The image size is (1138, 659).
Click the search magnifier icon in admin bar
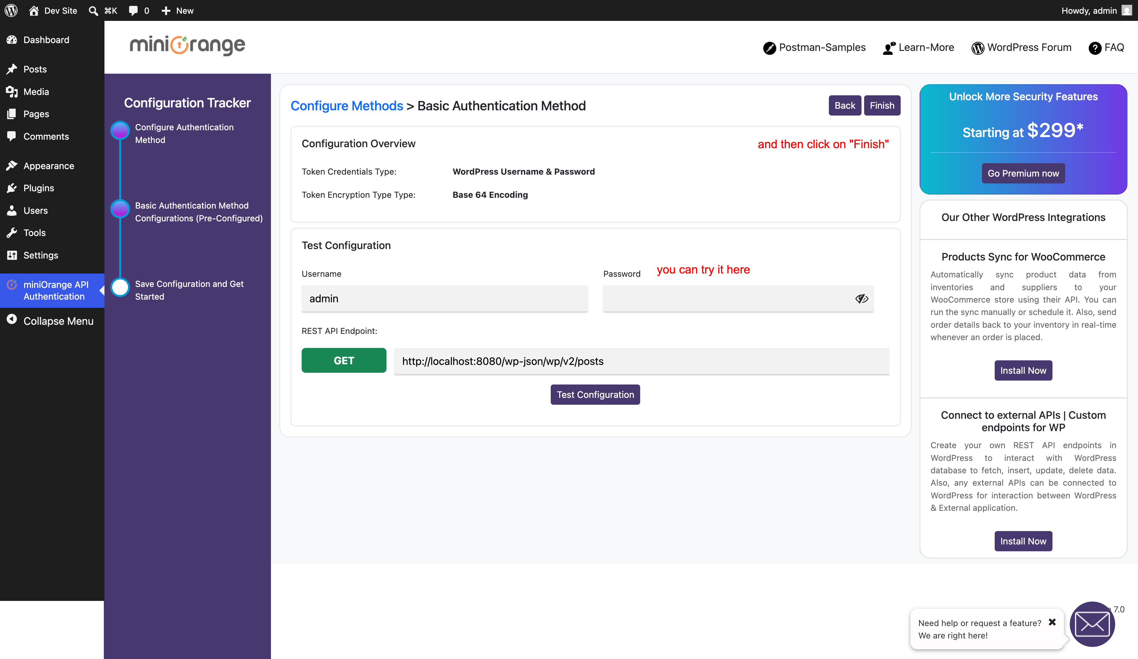[x=93, y=10]
